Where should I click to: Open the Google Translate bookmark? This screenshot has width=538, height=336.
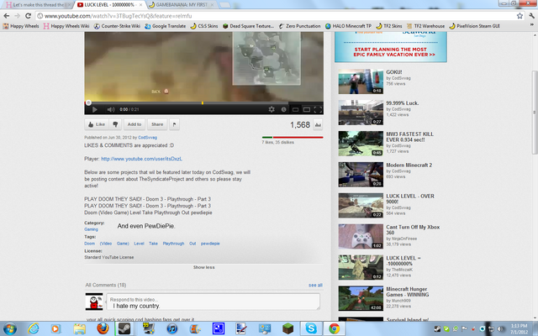pos(166,26)
